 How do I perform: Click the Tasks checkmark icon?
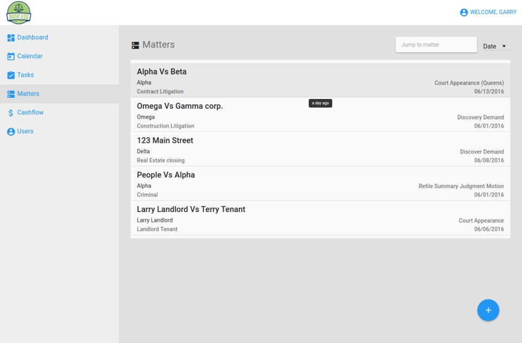click(x=11, y=75)
